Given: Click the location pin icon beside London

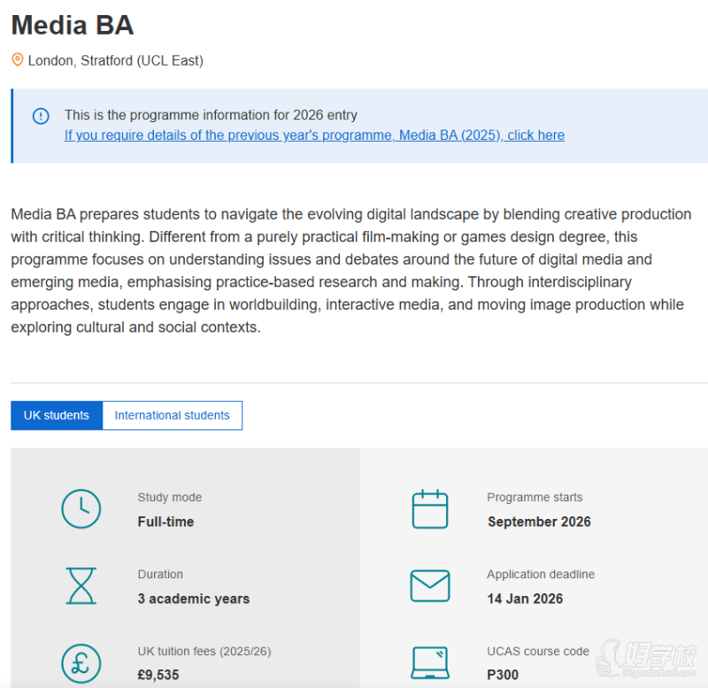Looking at the screenshot, I should [x=18, y=60].
